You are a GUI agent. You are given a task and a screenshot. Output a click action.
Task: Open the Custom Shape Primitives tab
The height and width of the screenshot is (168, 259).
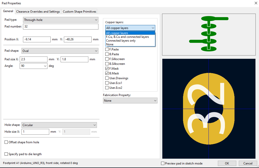[x=80, y=12]
